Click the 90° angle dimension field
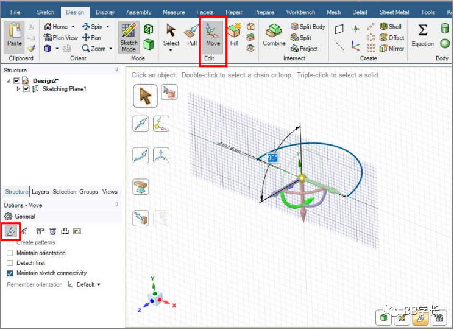The height and width of the screenshot is (330, 454). click(272, 158)
